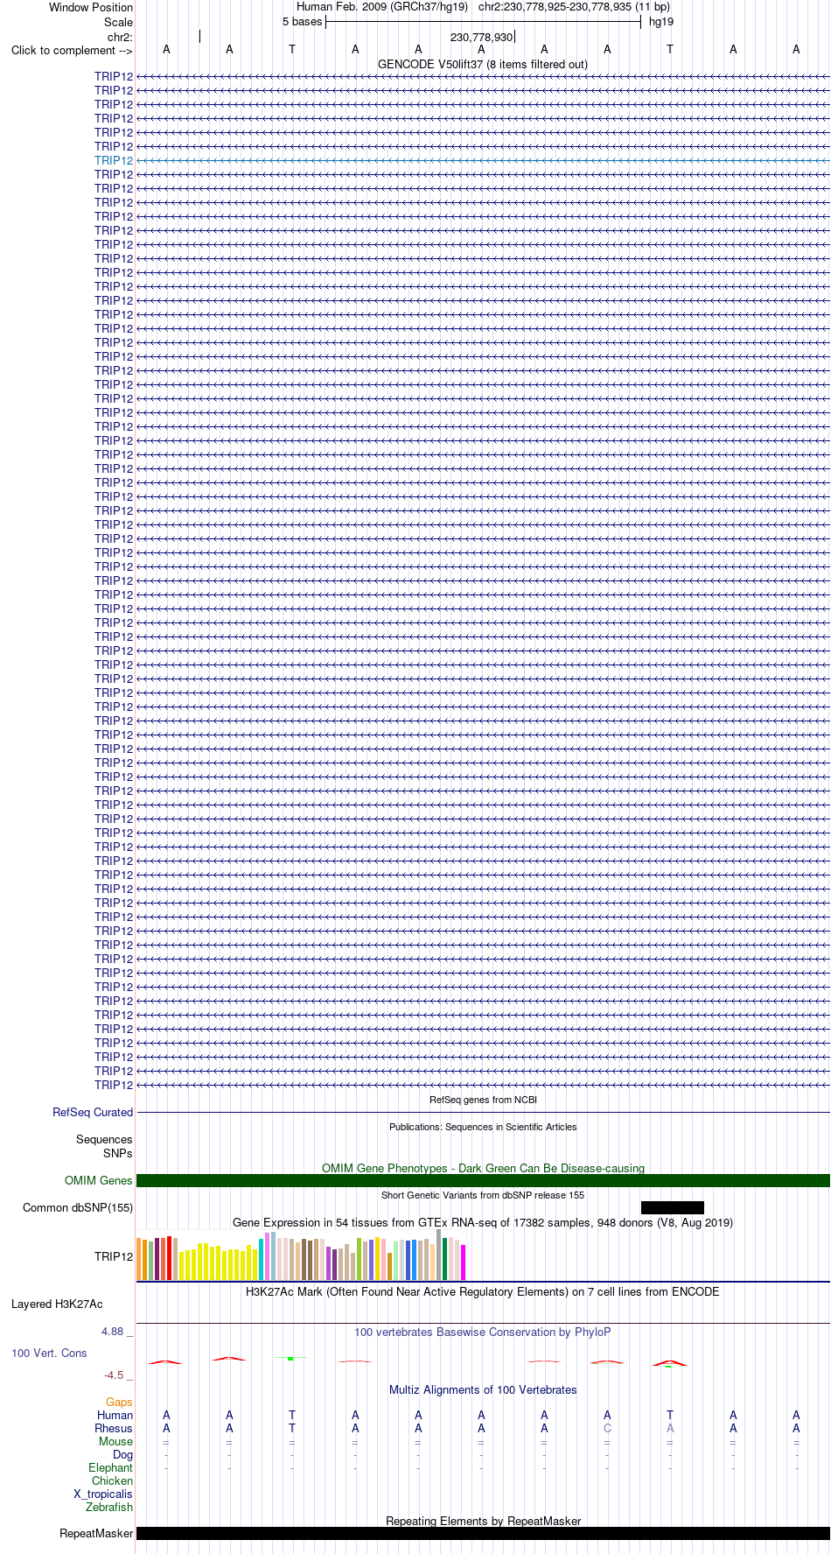Click the dark green bar in GTEx chart

click(445, 1259)
